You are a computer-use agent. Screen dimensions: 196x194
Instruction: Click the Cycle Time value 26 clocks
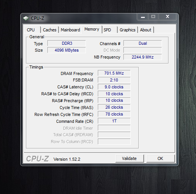tap(114, 107)
